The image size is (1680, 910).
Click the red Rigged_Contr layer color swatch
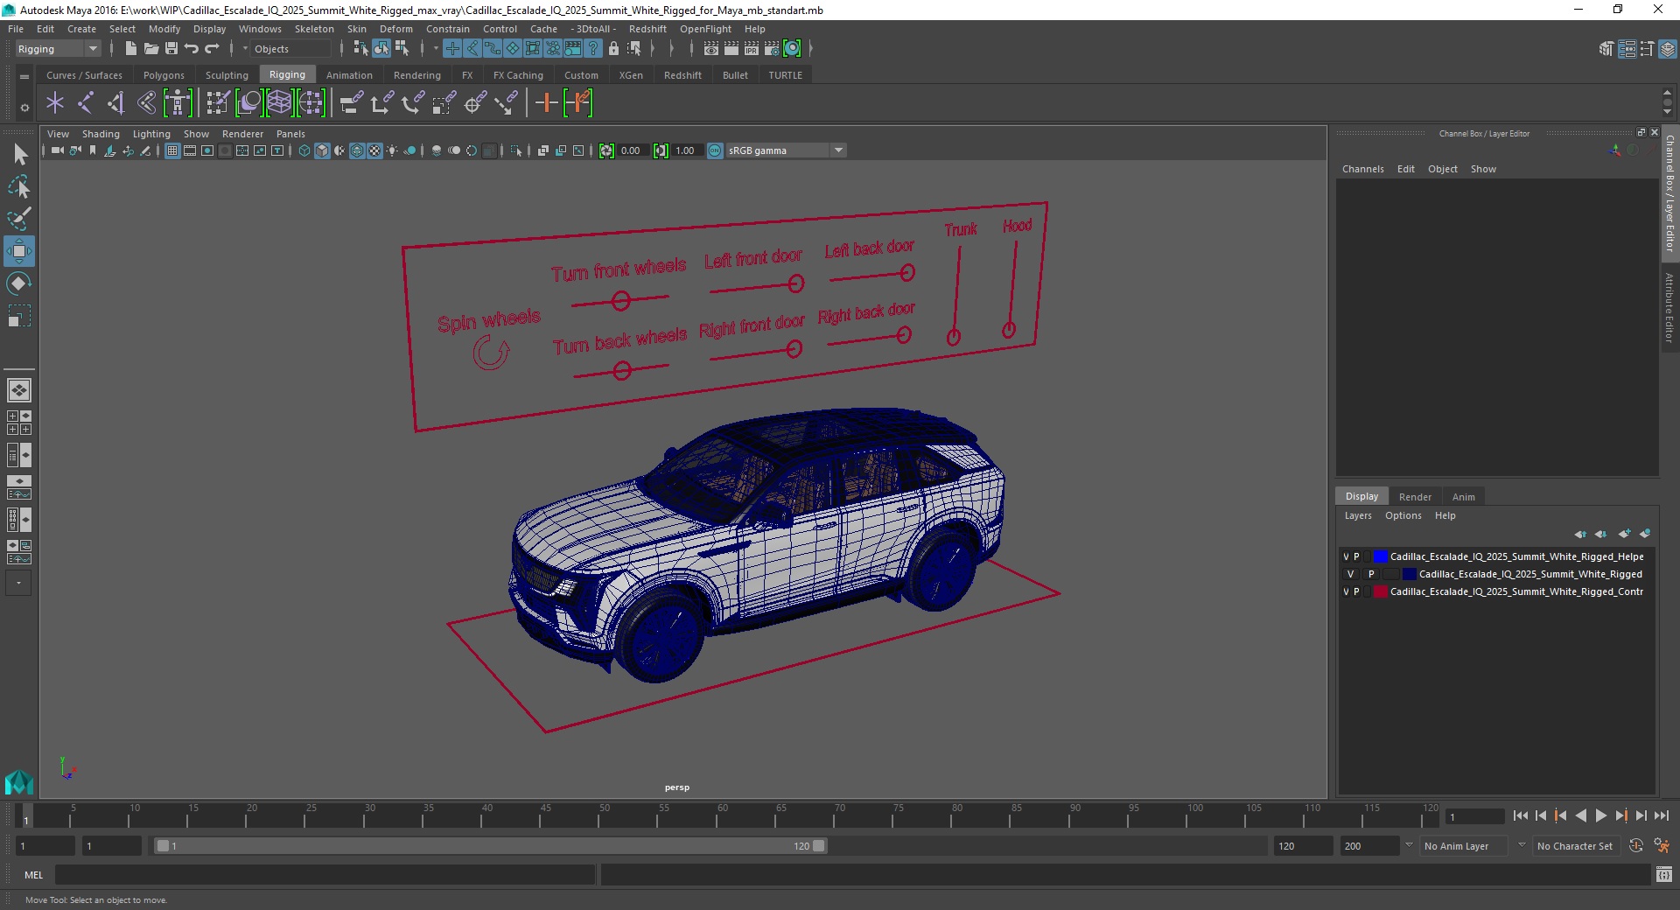(1381, 591)
